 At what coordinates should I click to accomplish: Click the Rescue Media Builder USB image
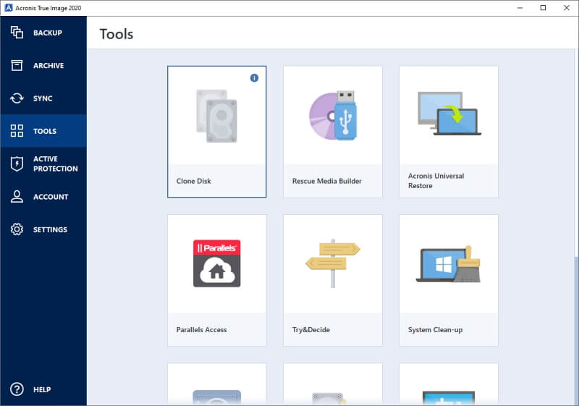pyautogui.click(x=333, y=116)
